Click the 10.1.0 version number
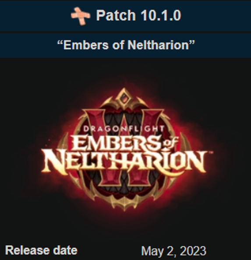The width and height of the screenshot is (251, 260). 161,15
